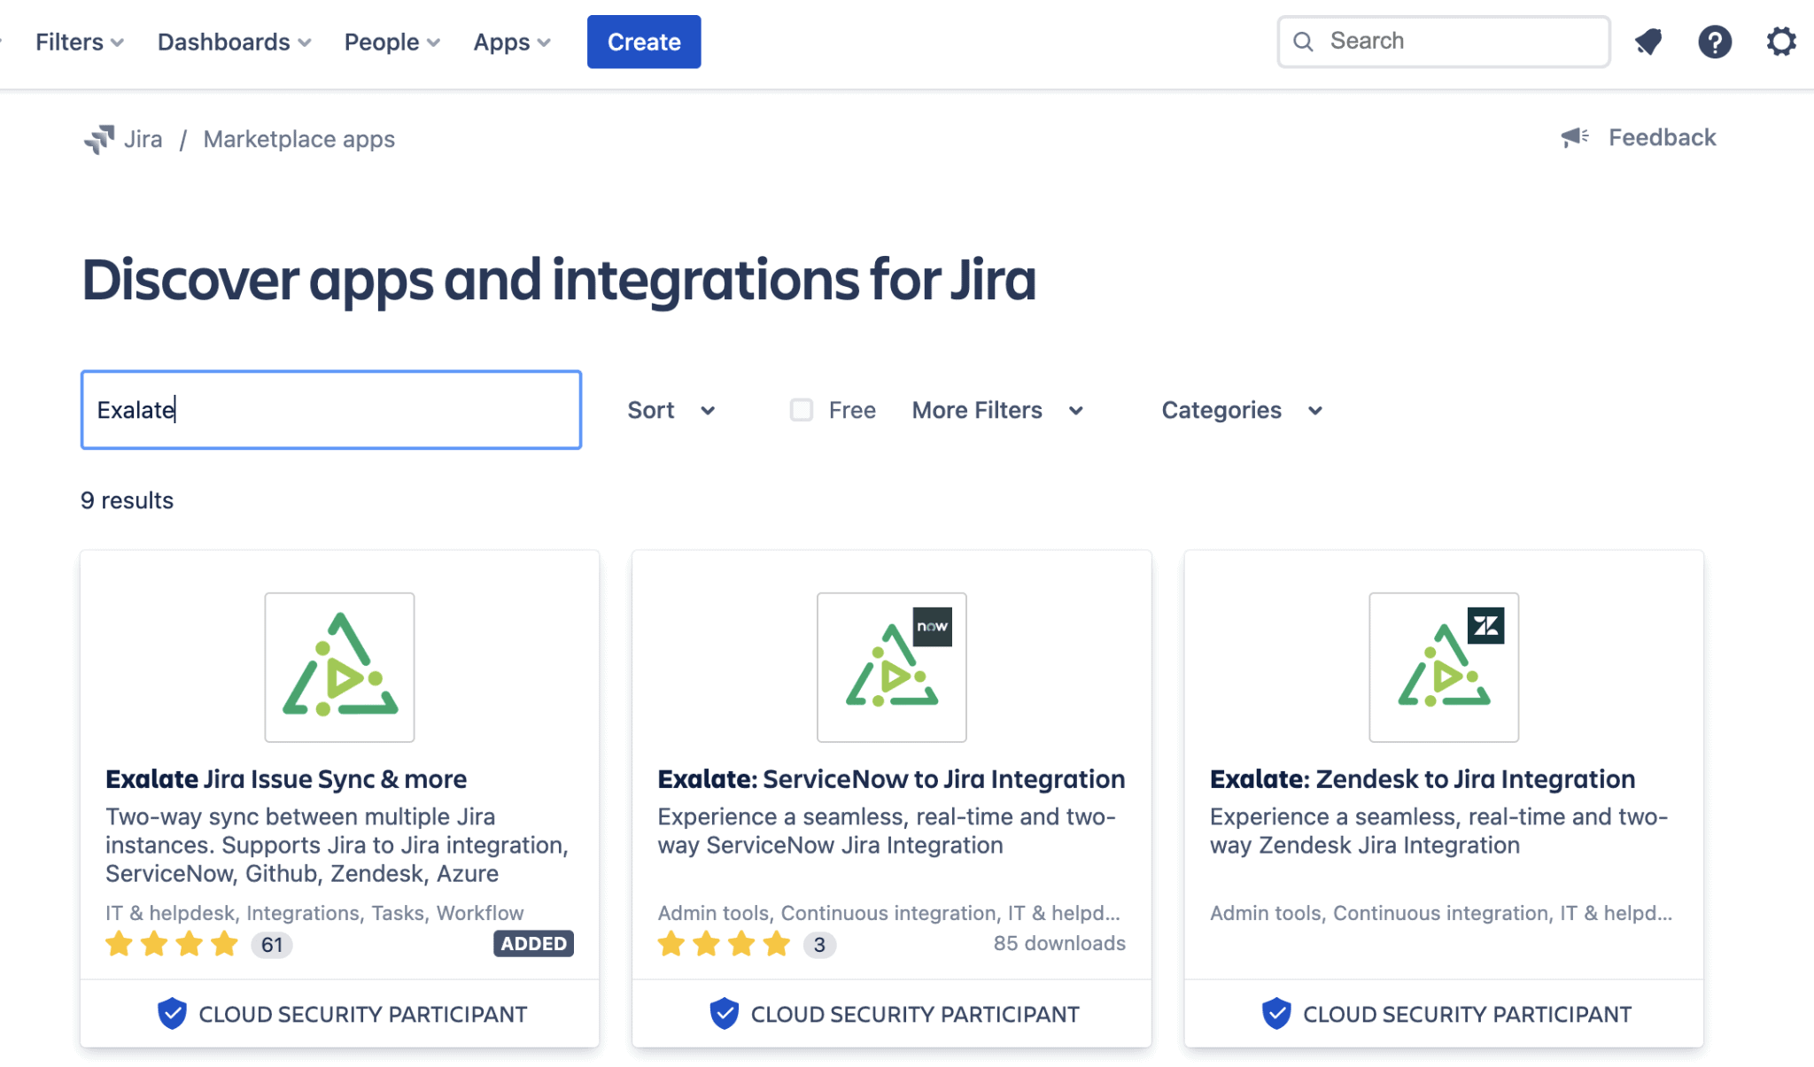Click the 3 reviews count badge
This screenshot has height=1067, width=1814.
(x=819, y=945)
